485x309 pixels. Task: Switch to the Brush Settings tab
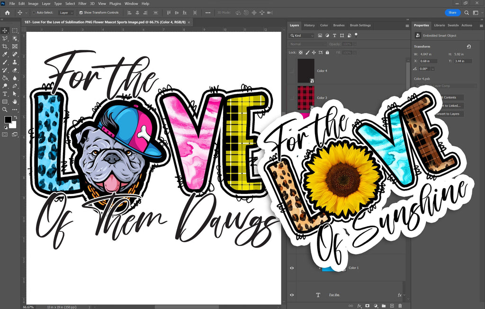tap(360, 26)
